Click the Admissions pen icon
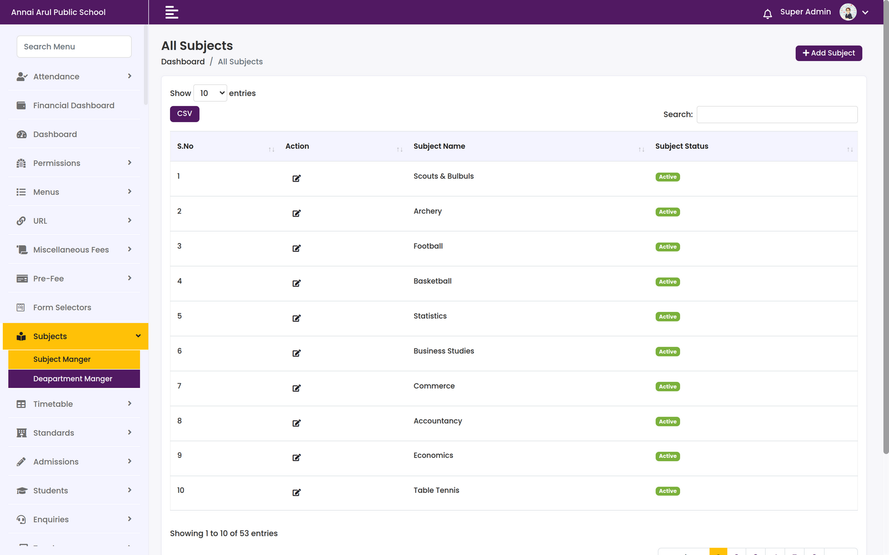Screen dimensions: 889x555 tap(21, 462)
